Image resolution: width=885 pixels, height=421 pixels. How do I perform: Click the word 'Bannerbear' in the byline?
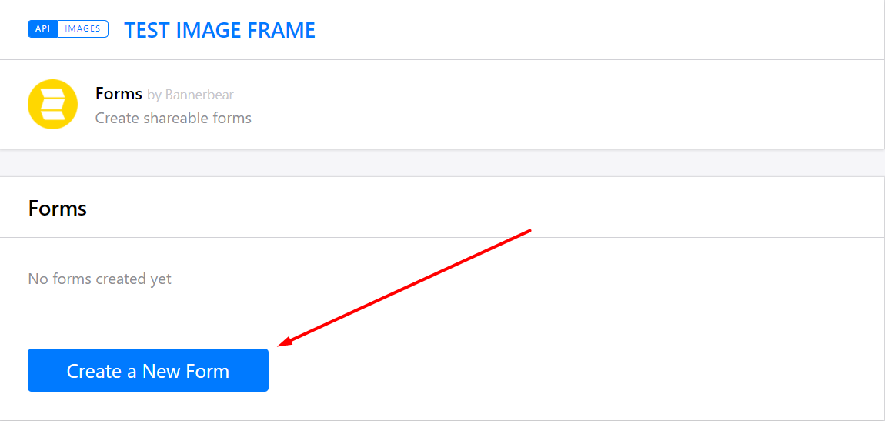[x=199, y=95]
